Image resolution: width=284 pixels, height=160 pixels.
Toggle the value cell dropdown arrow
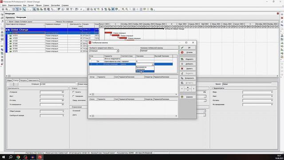coord(153,64)
